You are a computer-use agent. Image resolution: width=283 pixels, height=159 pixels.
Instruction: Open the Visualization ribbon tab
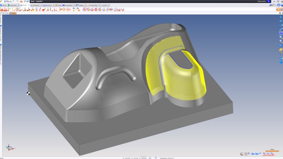coord(68,5)
